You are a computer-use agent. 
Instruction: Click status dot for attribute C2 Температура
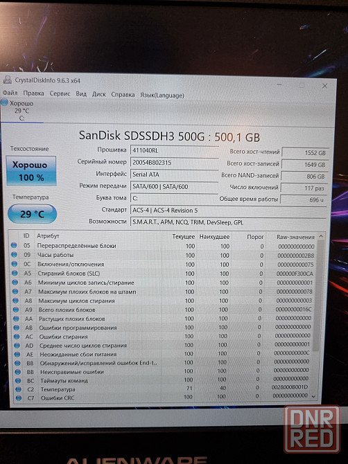click(19, 389)
